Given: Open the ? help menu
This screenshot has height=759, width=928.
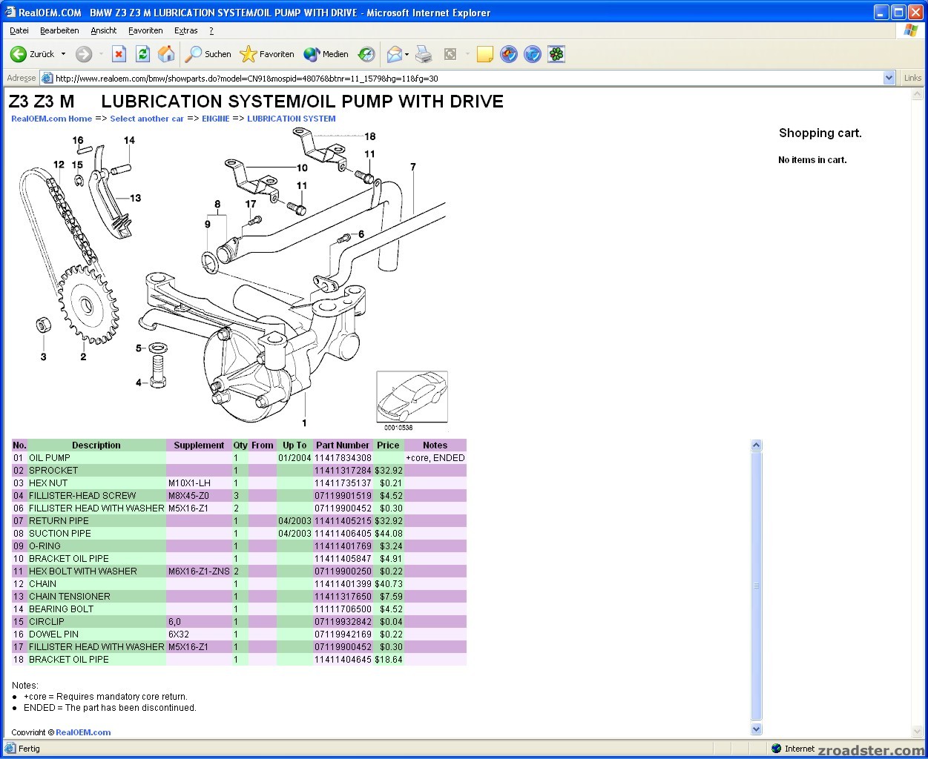Looking at the screenshot, I should [211, 30].
